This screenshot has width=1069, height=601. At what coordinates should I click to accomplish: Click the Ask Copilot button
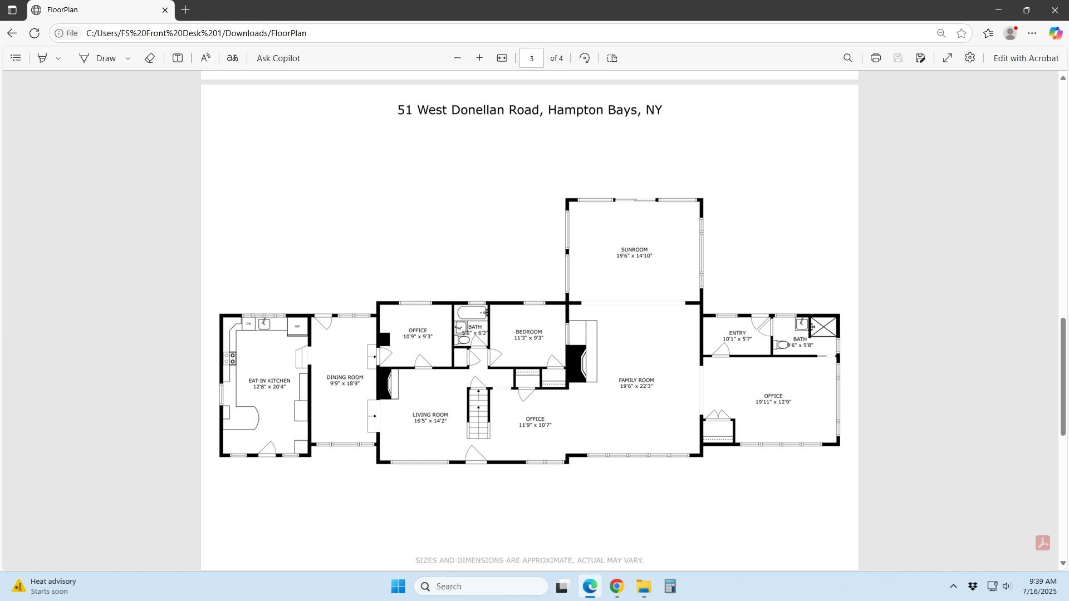point(278,58)
